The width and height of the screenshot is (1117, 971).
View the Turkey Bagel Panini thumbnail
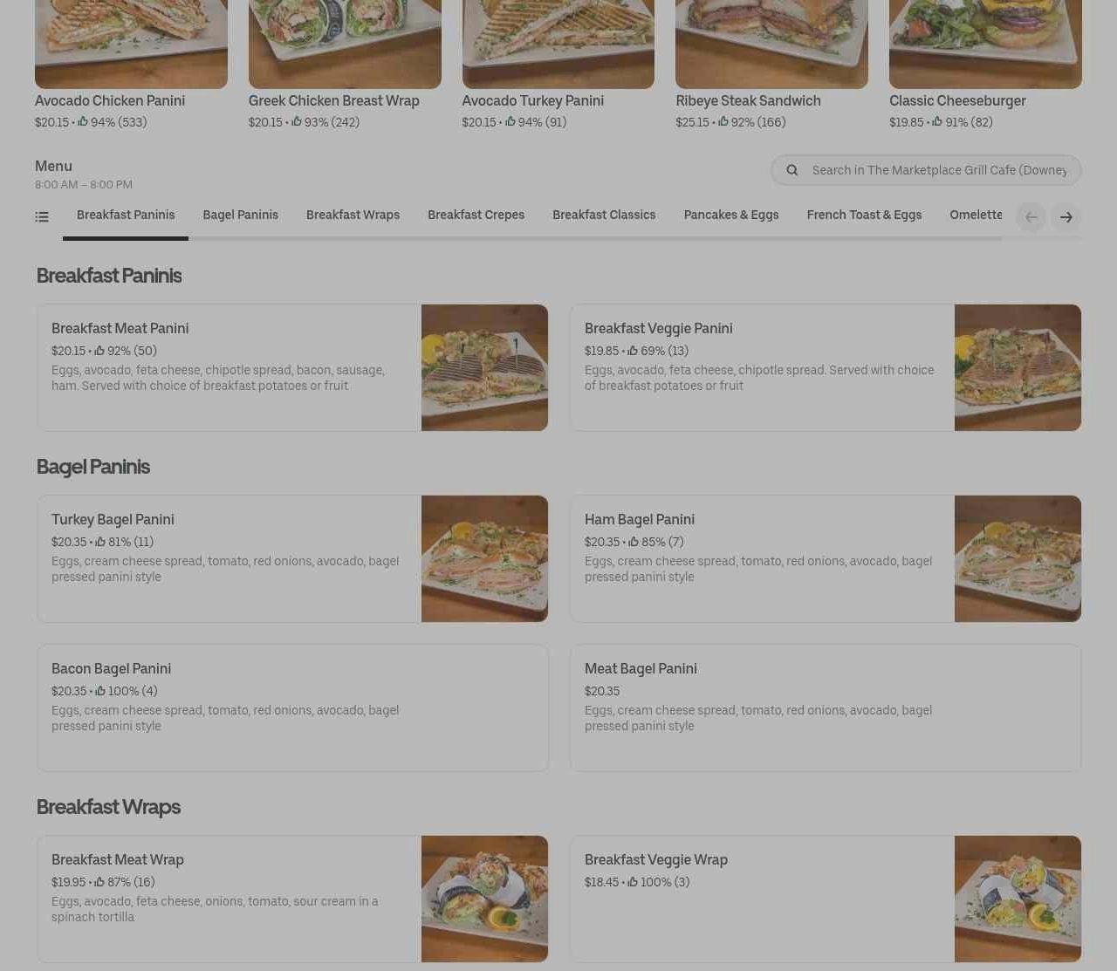coord(484,558)
